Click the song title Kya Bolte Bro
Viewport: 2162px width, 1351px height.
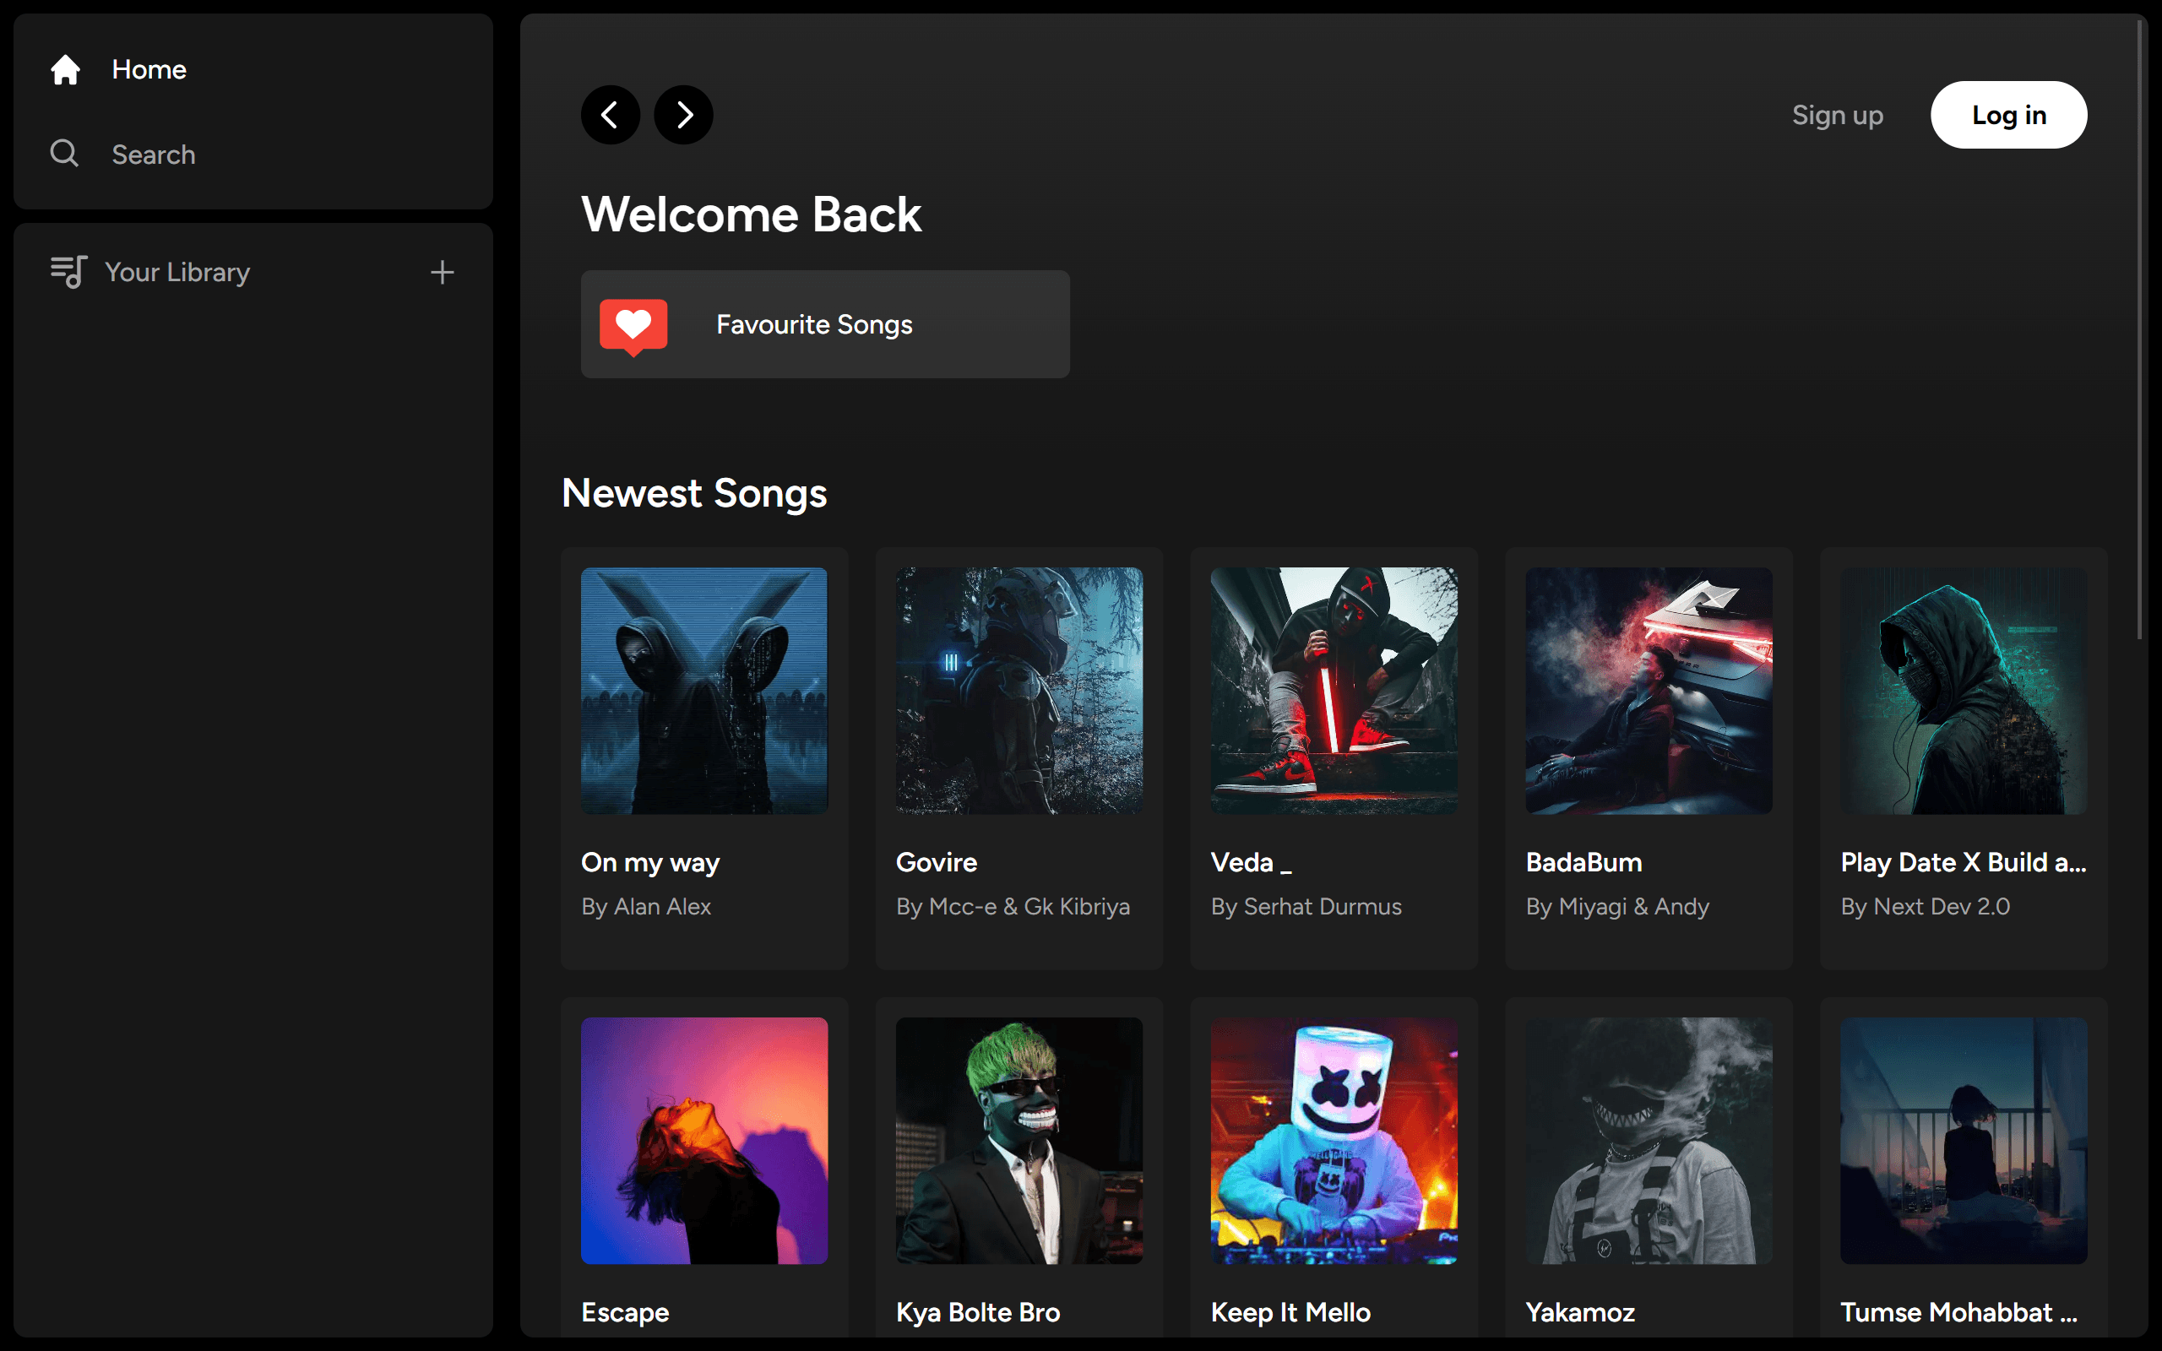click(978, 1314)
